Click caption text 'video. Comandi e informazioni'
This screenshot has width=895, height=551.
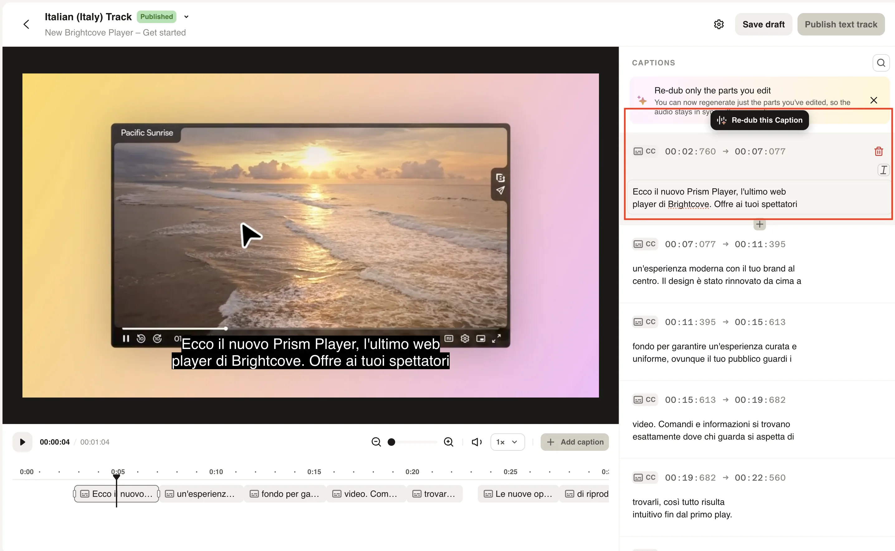click(713, 431)
